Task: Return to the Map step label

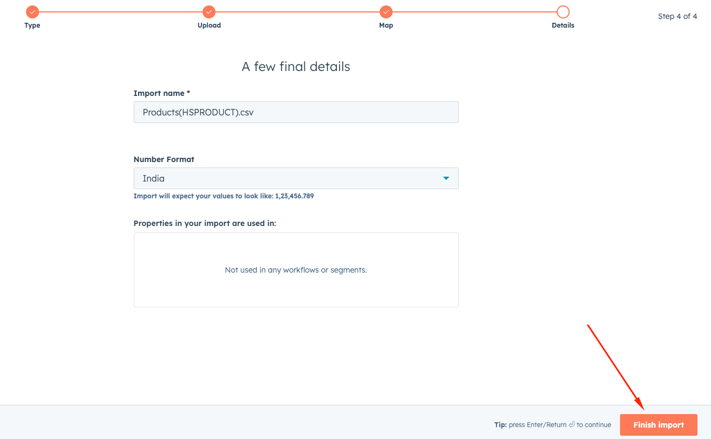Action: [x=386, y=25]
